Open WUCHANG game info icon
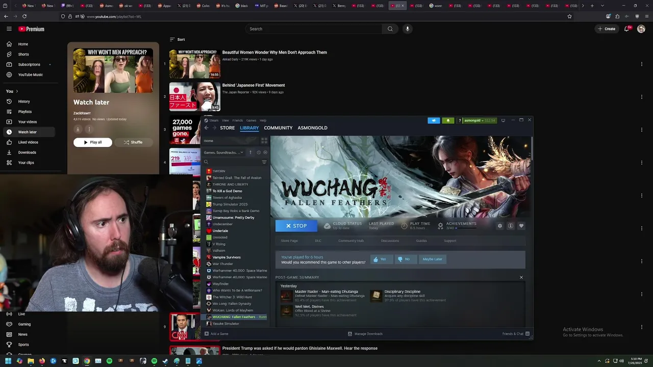This screenshot has width=653, height=367. tap(511, 226)
